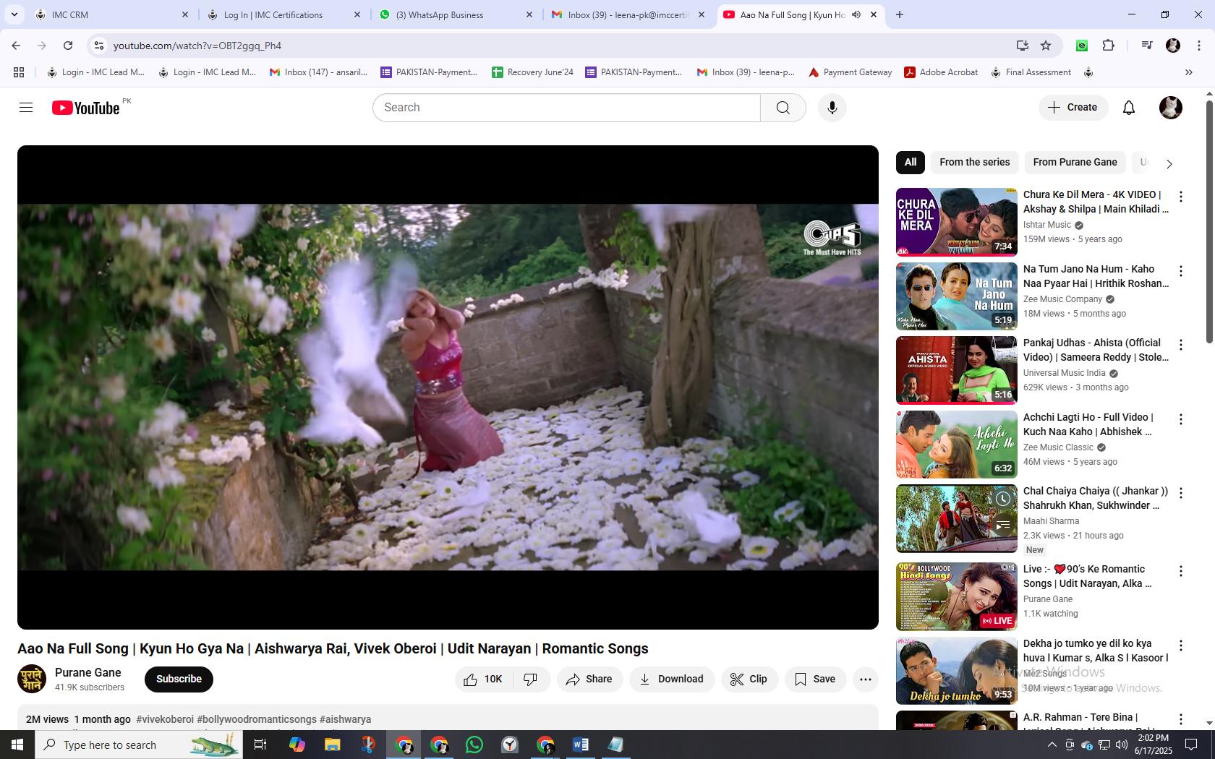This screenshot has height=759, width=1215.
Task: Switch to Log In IMC Certifications tab
Action: pos(283,14)
